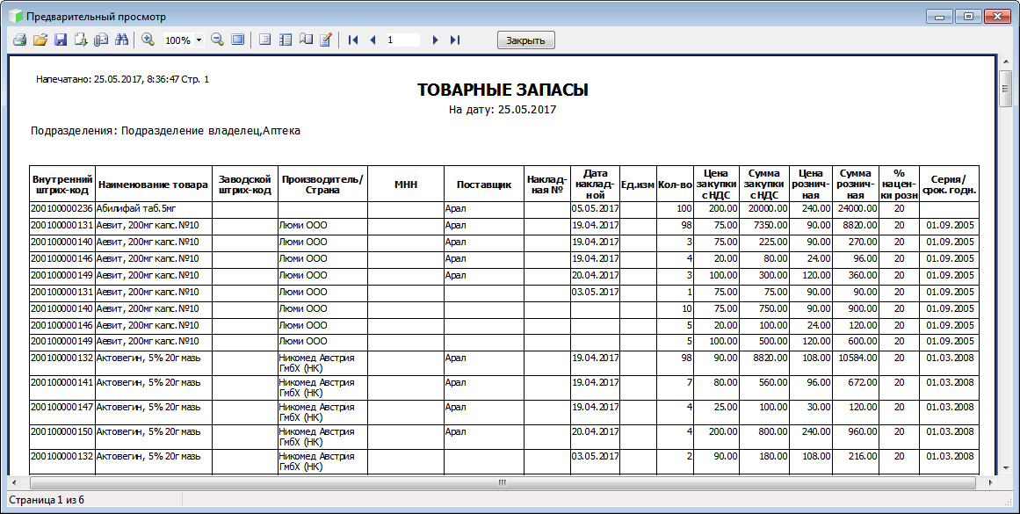Toggle the thumbnails panel icon
1020x514 pixels.
285,40
